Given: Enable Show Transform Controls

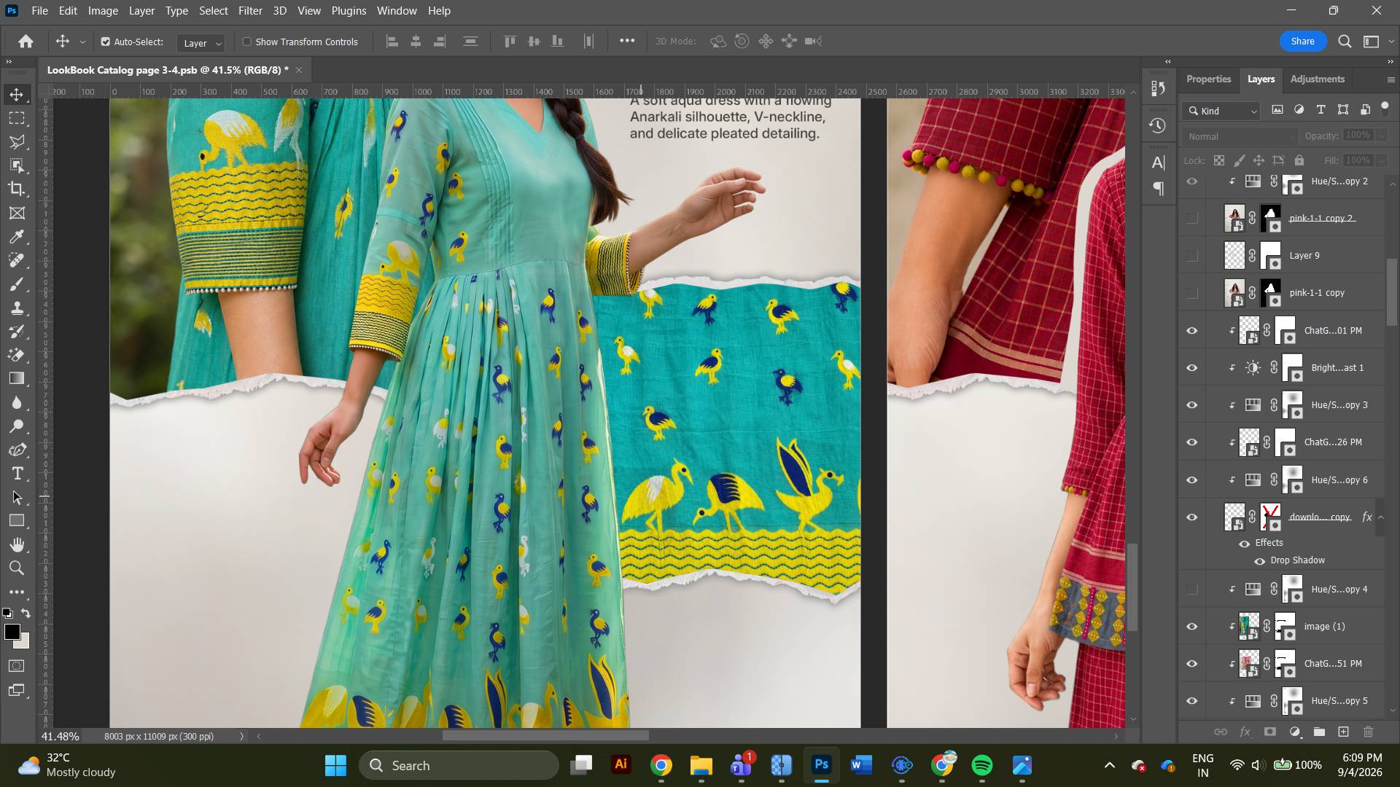Looking at the screenshot, I should (x=247, y=42).
